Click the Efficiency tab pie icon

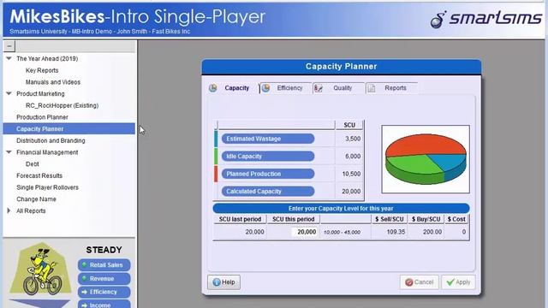click(266, 88)
